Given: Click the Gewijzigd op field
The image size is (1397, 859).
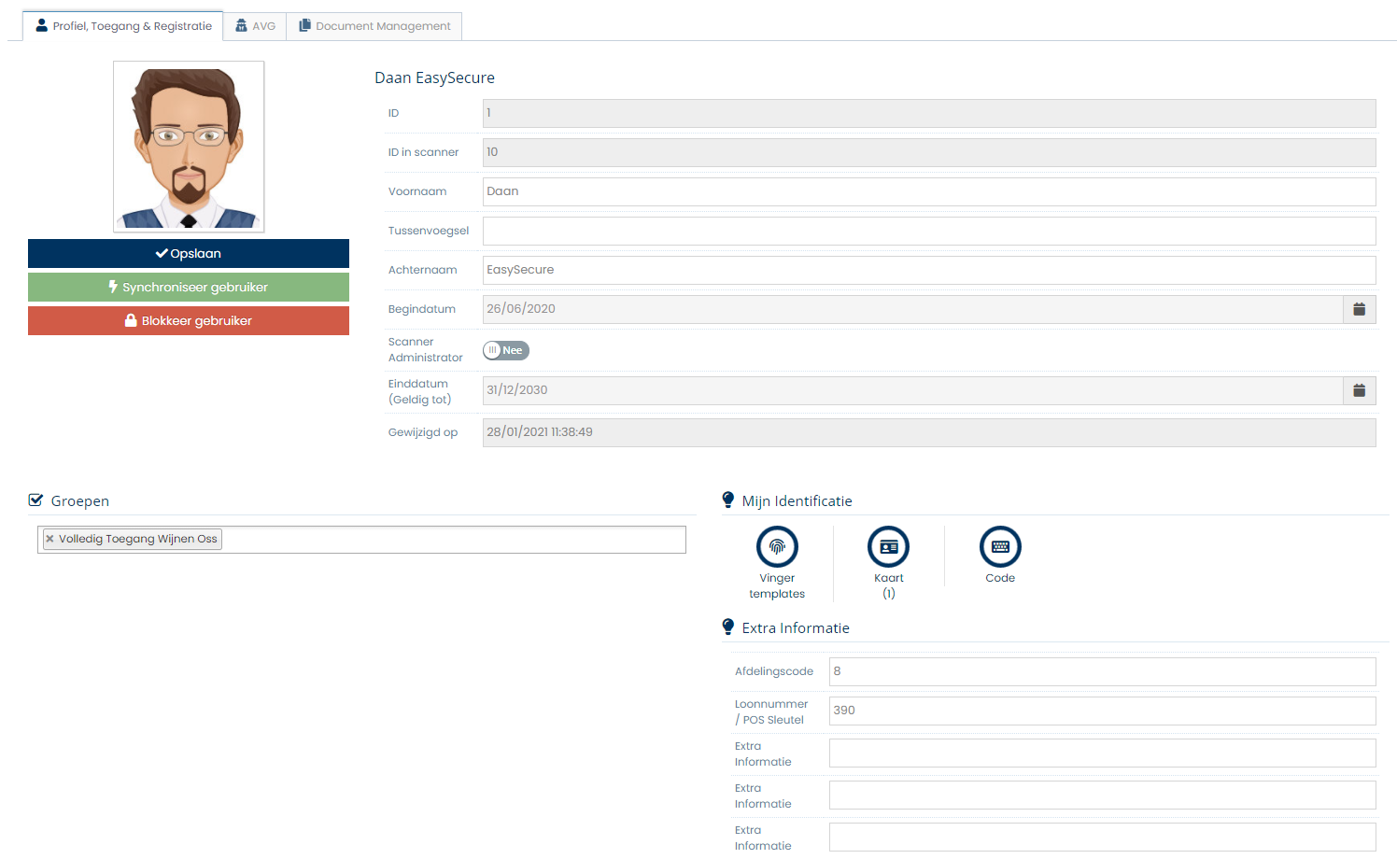Looking at the screenshot, I should (x=929, y=432).
